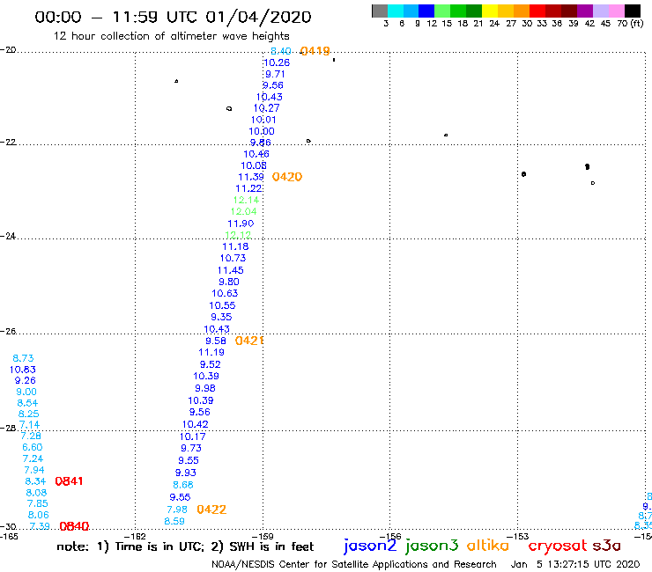Click the light blue value '7.98'
Image resolution: width=652 pixels, height=572 pixels.
click(x=177, y=510)
